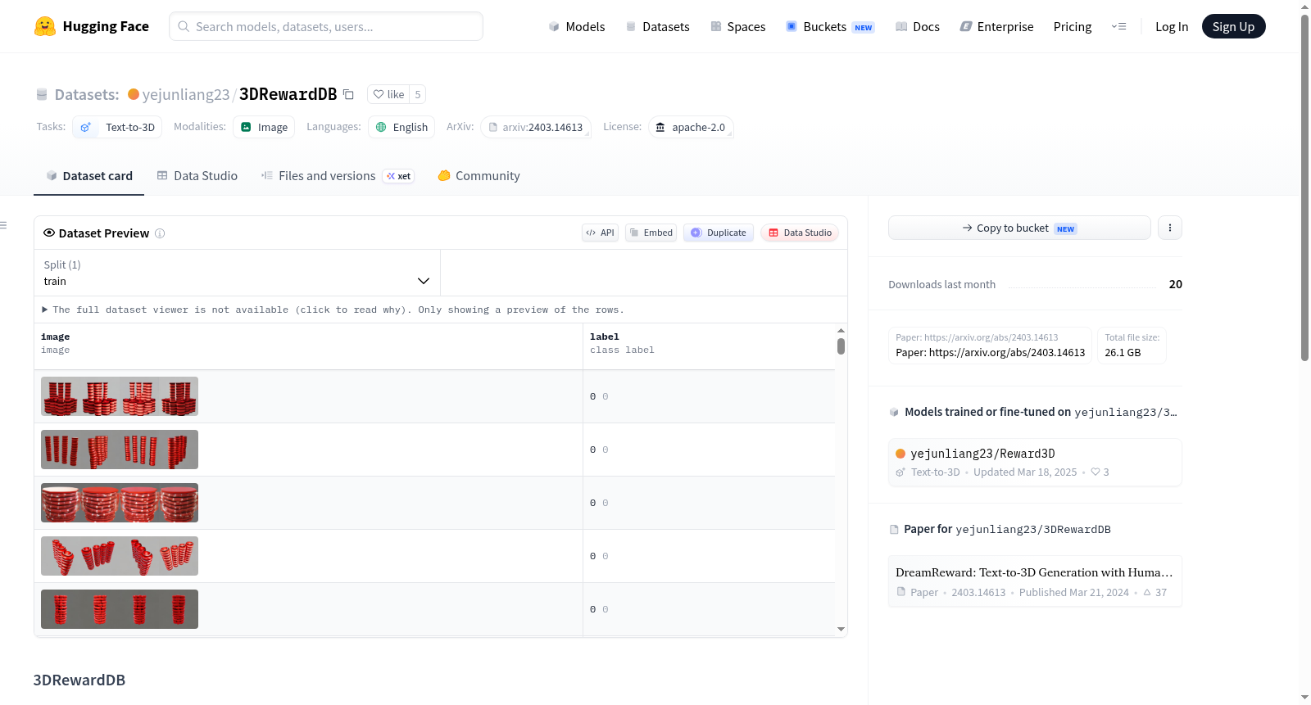Viewport: 1311px width, 705px height.
Task: Click the 3DRewardDB dataset title
Action: (x=288, y=94)
